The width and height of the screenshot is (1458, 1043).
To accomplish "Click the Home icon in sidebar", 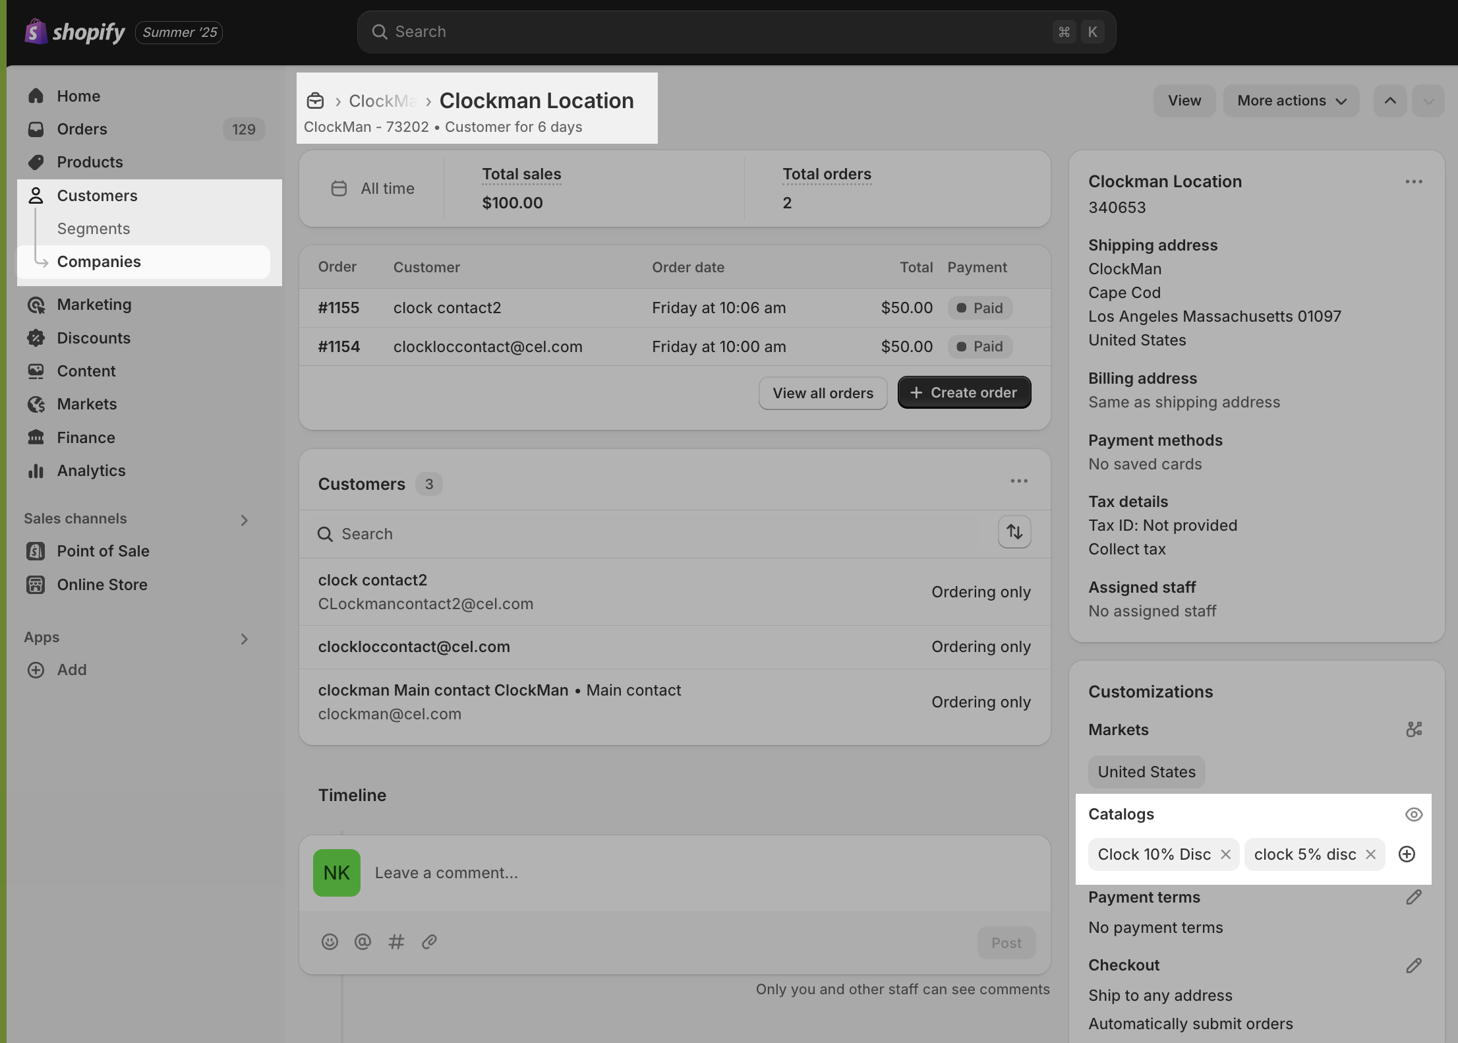I will [36, 96].
